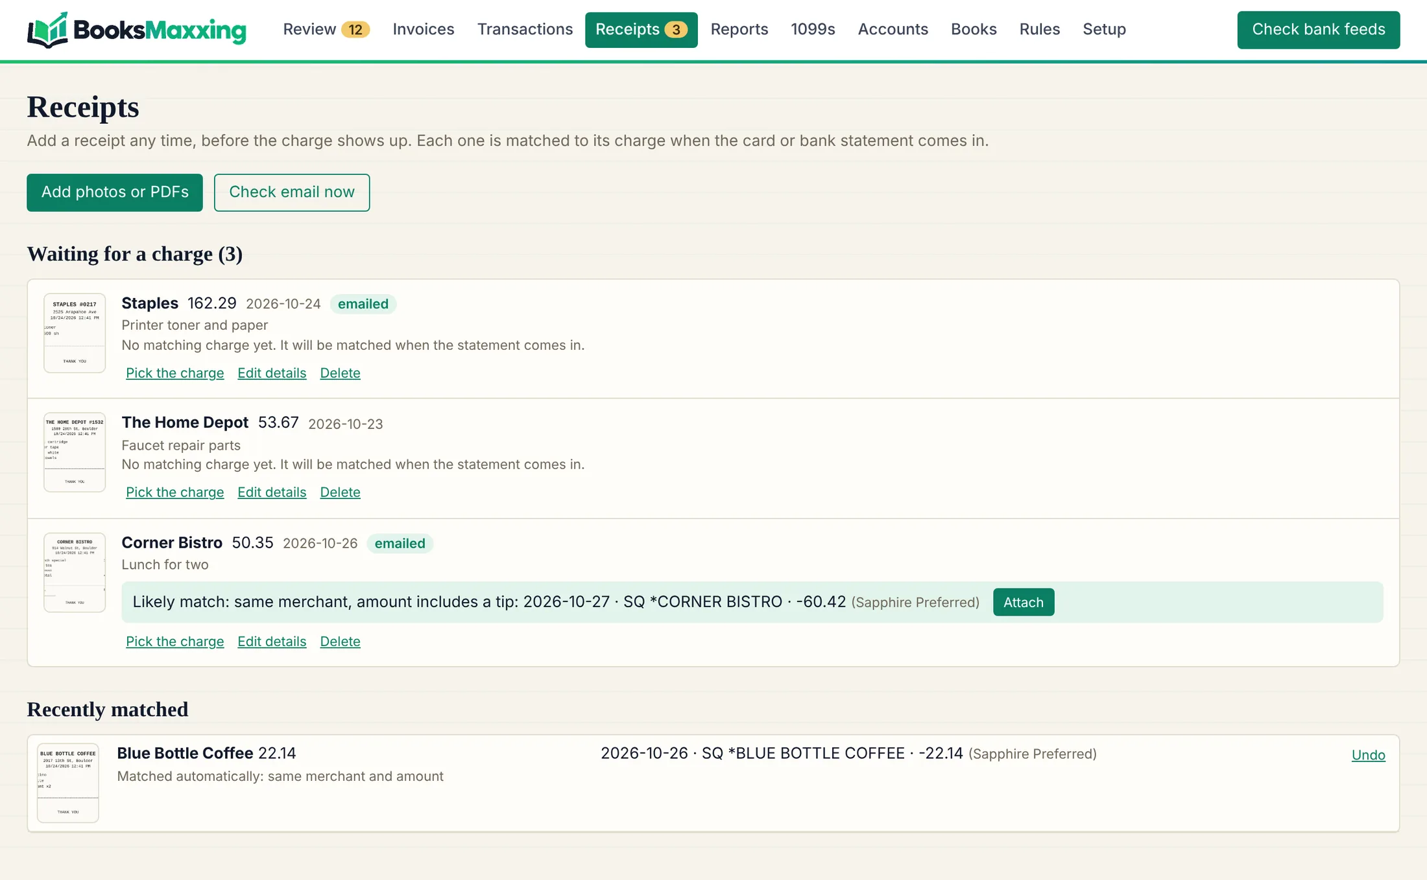Attach the Corner Bistro likely match
The height and width of the screenshot is (880, 1427).
[x=1024, y=602]
